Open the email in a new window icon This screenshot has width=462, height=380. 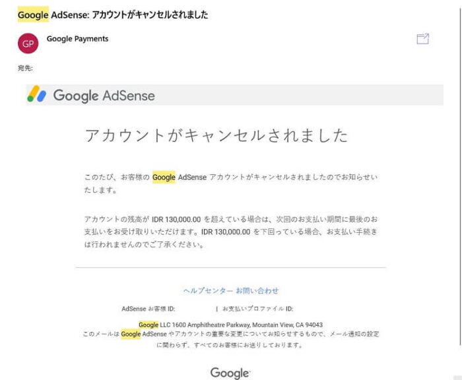(x=423, y=39)
